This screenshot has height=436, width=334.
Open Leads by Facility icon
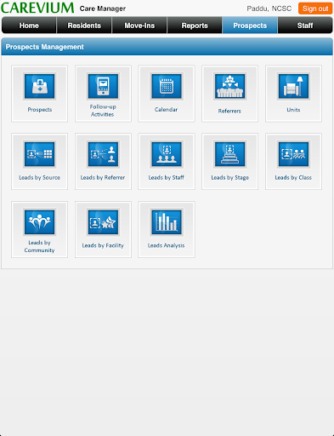tap(103, 222)
